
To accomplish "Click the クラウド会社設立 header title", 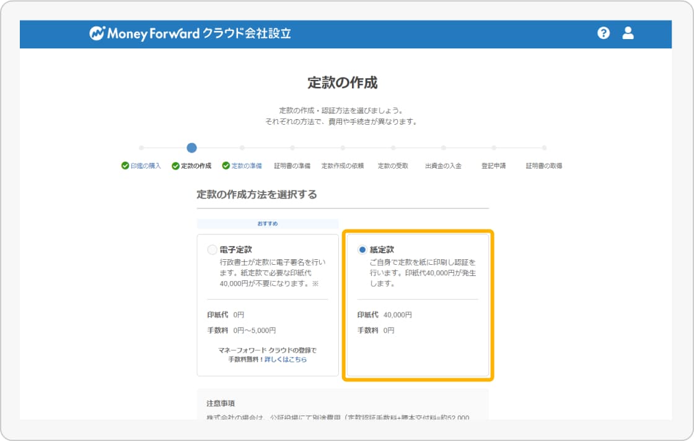I will tap(247, 34).
